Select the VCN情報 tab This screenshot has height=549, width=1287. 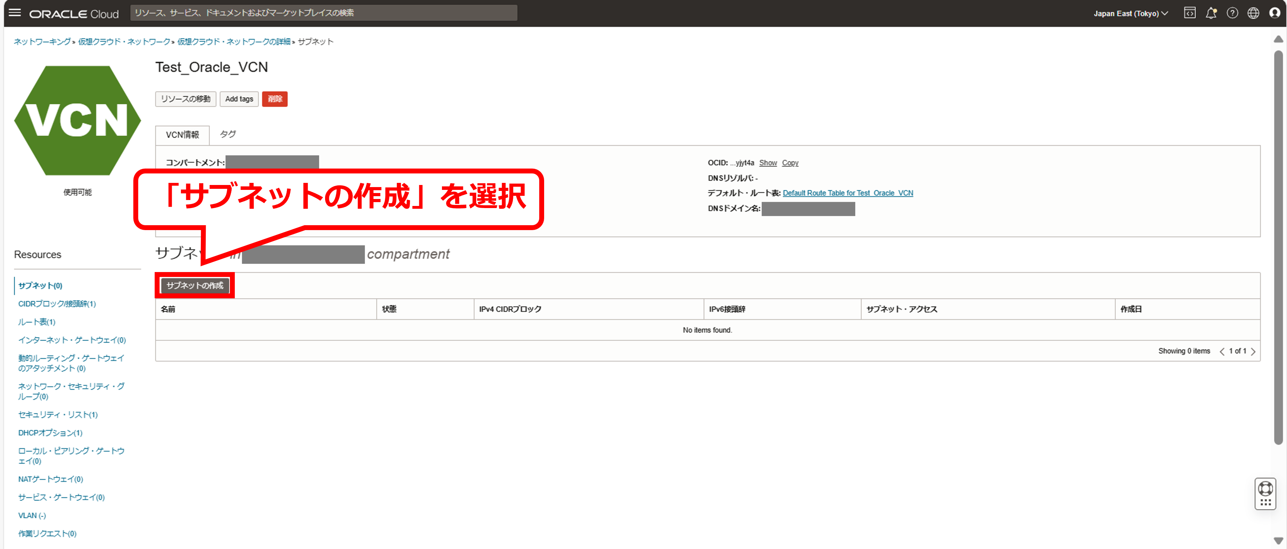tap(182, 135)
